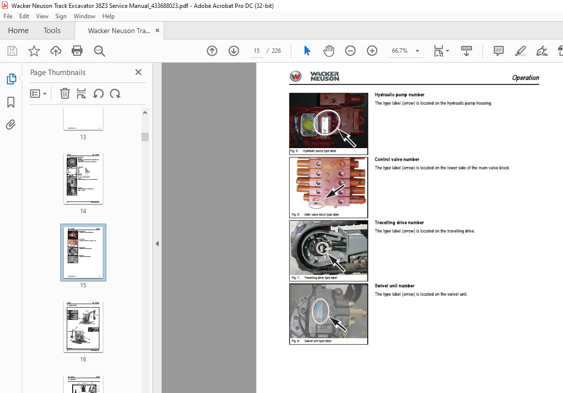
Task: Expand the fit page options arrow
Action: pos(447,50)
